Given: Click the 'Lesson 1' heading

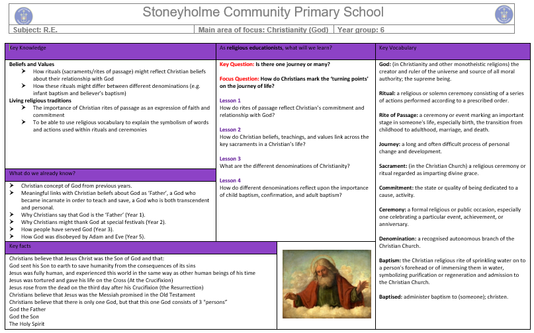Looking at the screenshot, I should click(230, 100).
